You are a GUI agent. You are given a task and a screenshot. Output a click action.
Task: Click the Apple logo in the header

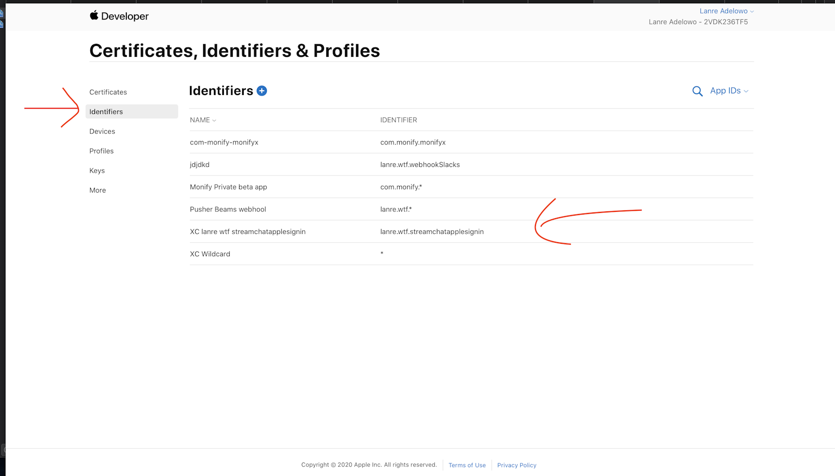[93, 16]
